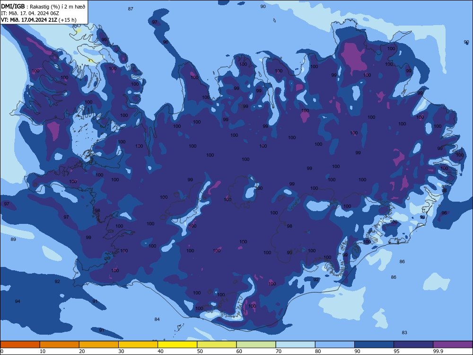Click the legend scale label '10'

(43, 351)
